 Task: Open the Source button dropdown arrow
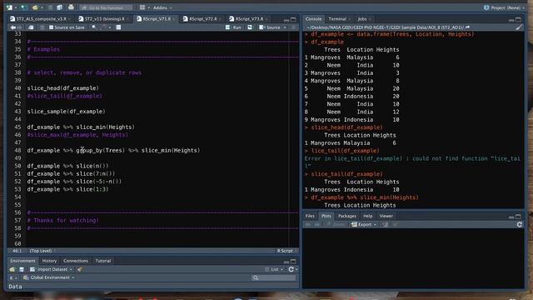point(285,27)
